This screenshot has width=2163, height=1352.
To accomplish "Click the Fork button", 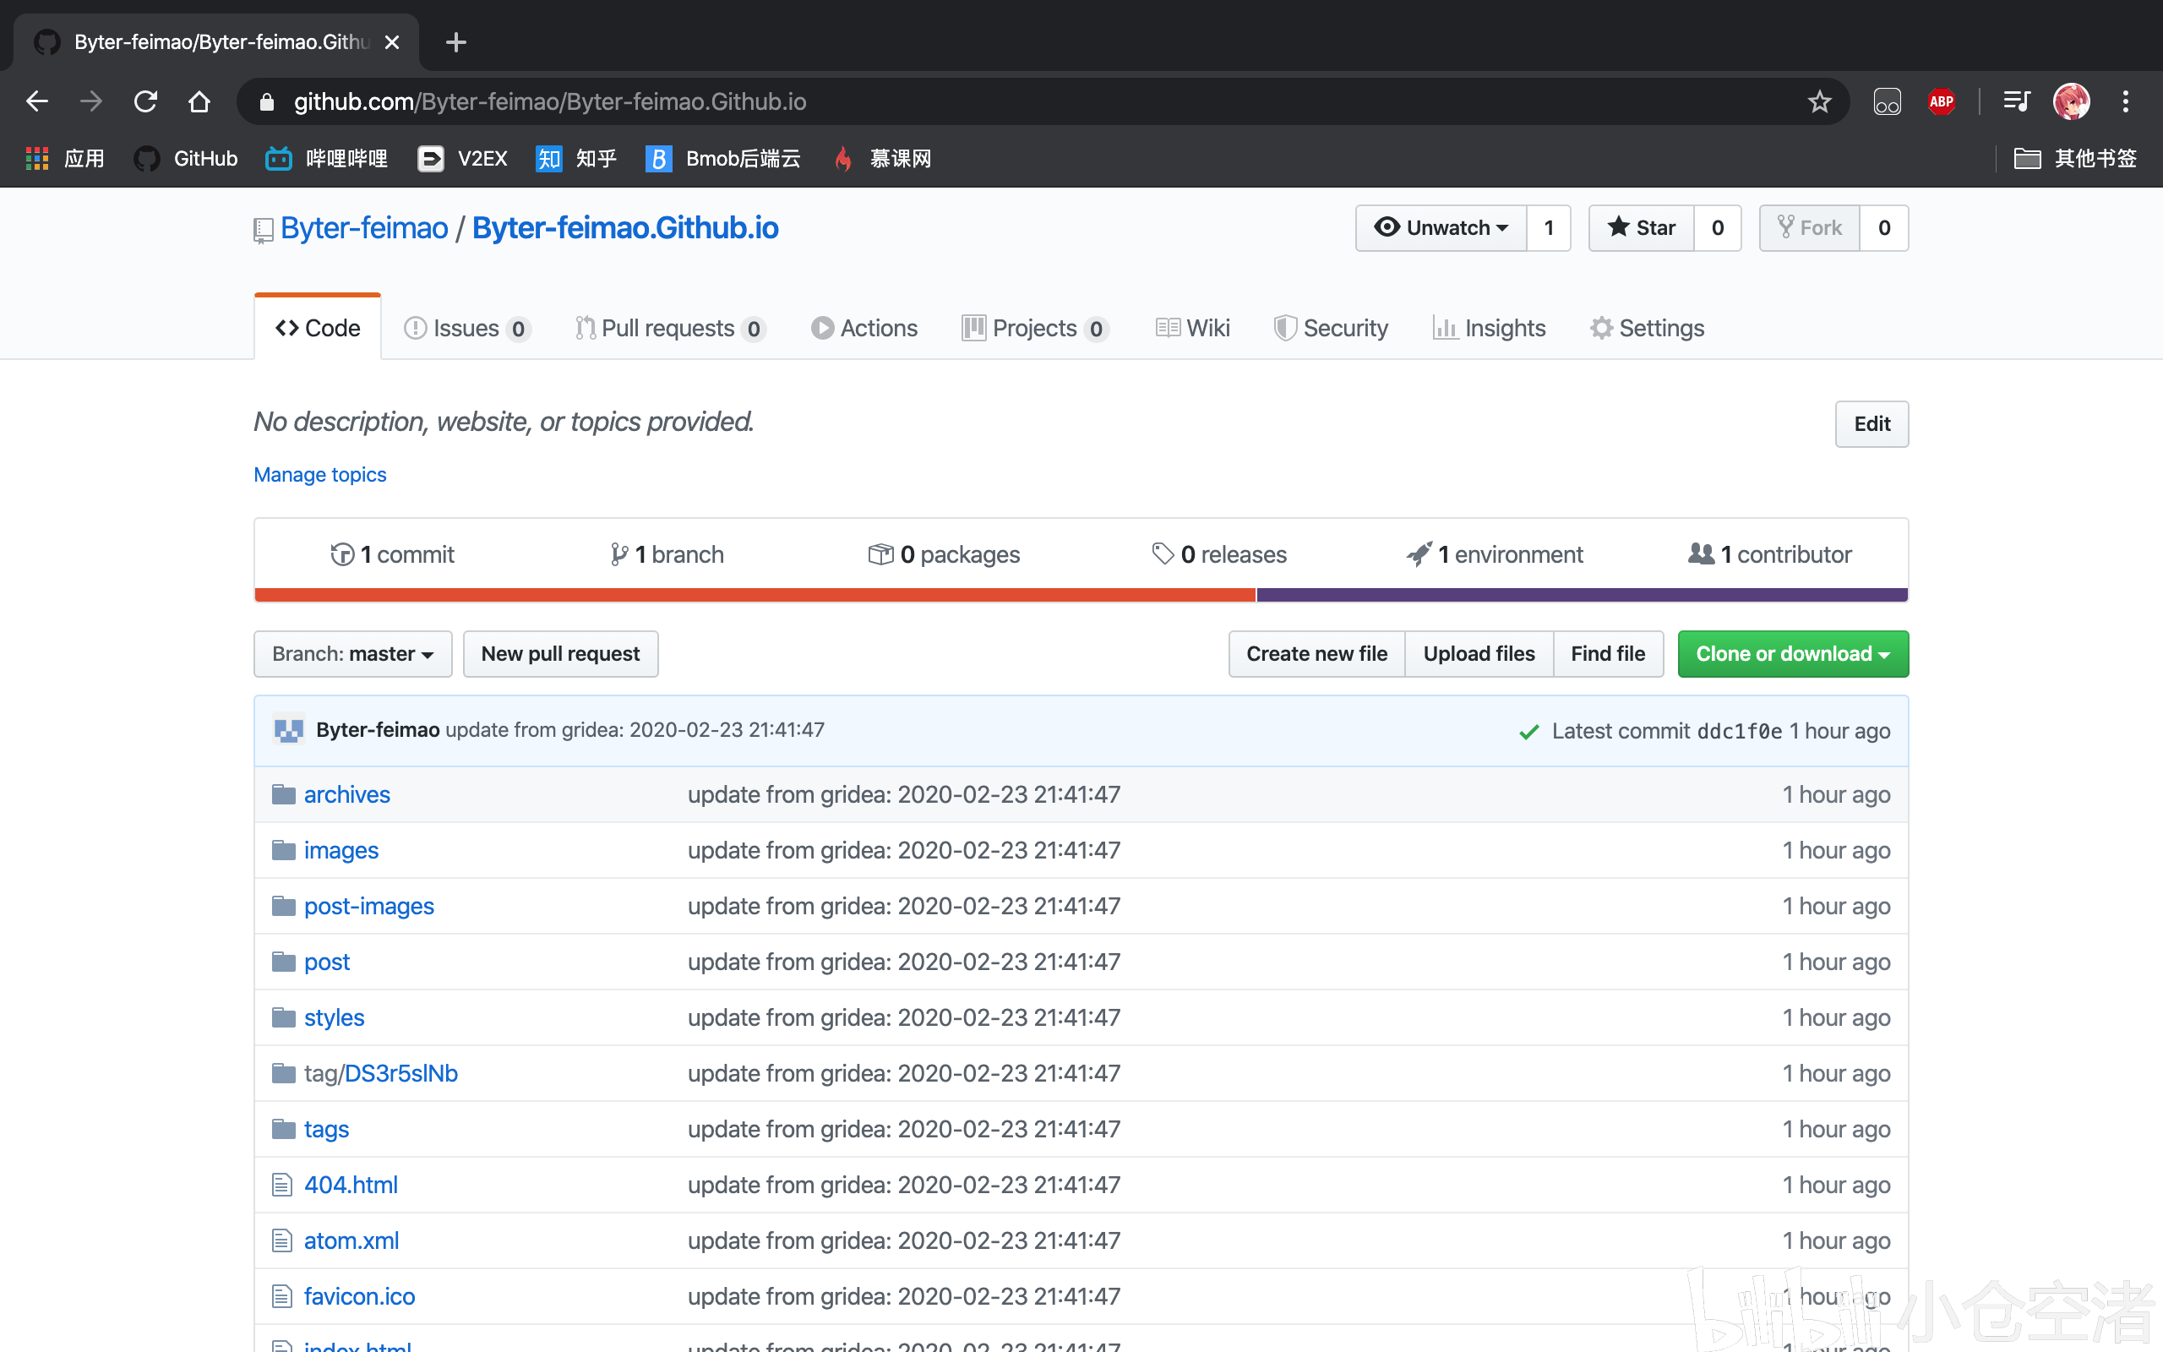I will (1810, 228).
